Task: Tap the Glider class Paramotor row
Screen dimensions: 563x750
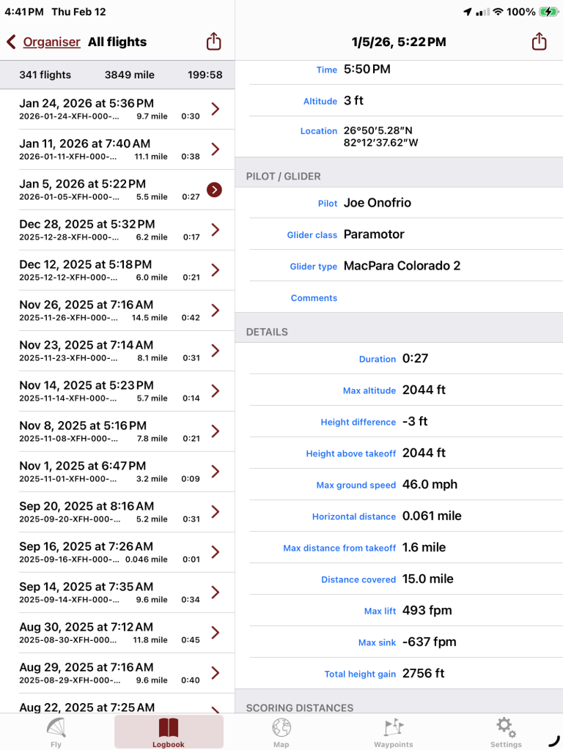Action: [374, 234]
